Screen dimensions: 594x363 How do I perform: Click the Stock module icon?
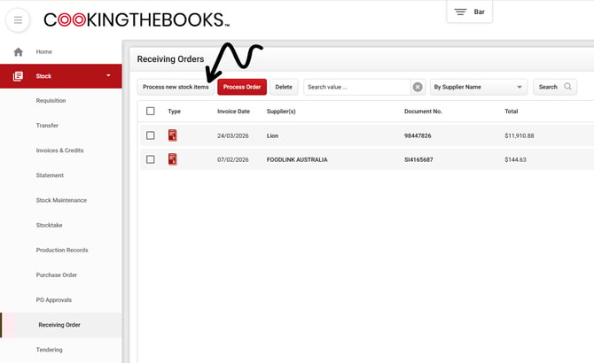coord(18,76)
